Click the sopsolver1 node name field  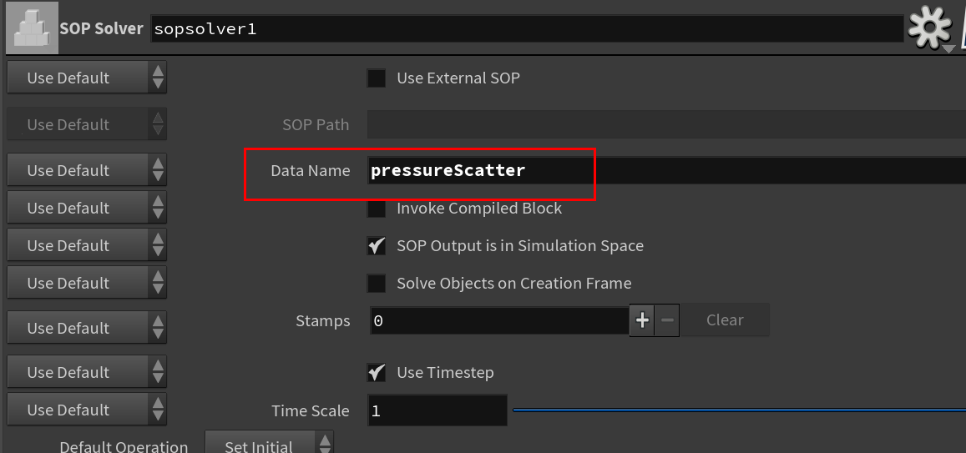pos(527,29)
